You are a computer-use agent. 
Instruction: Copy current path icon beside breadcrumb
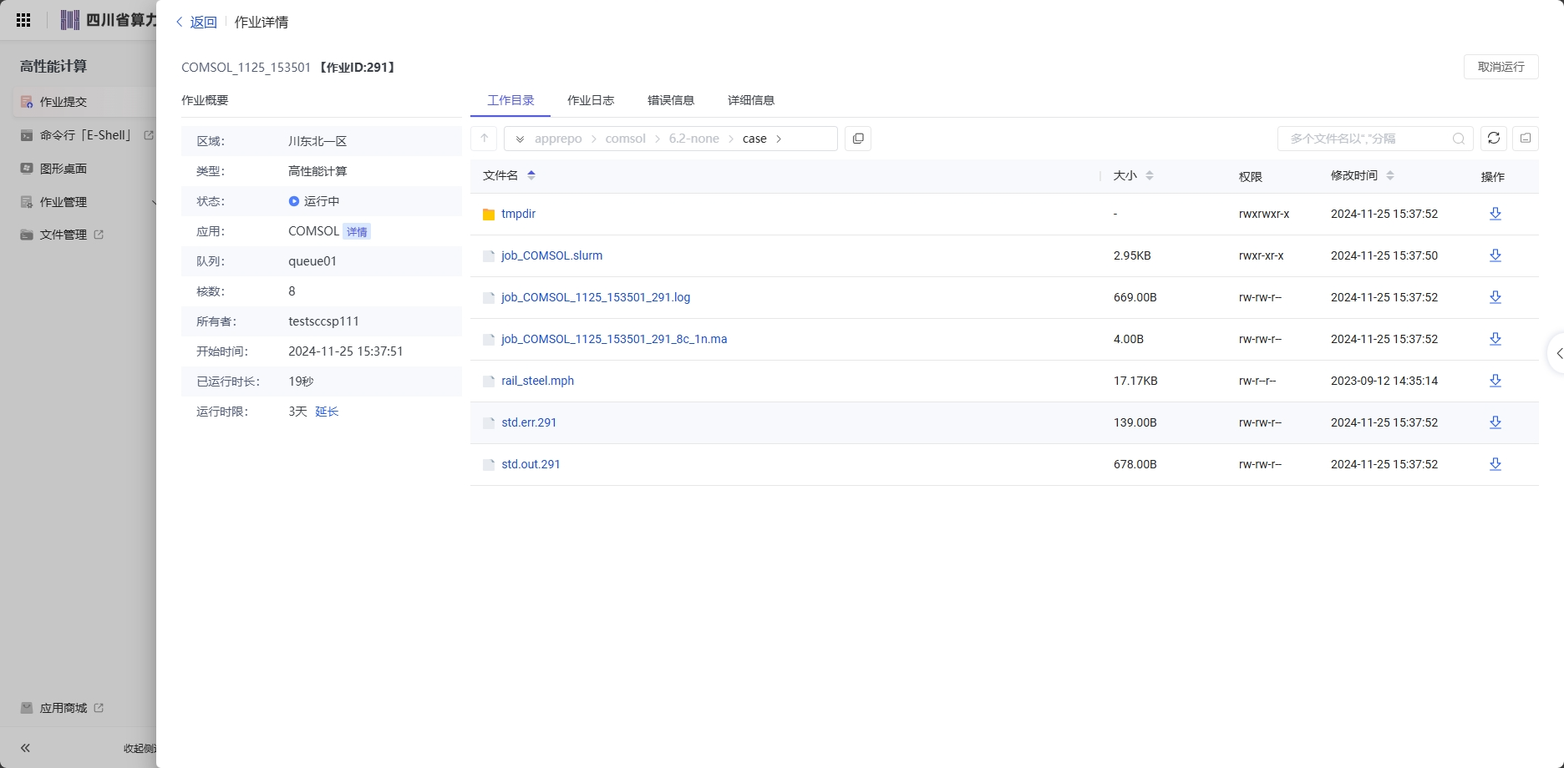(x=858, y=139)
